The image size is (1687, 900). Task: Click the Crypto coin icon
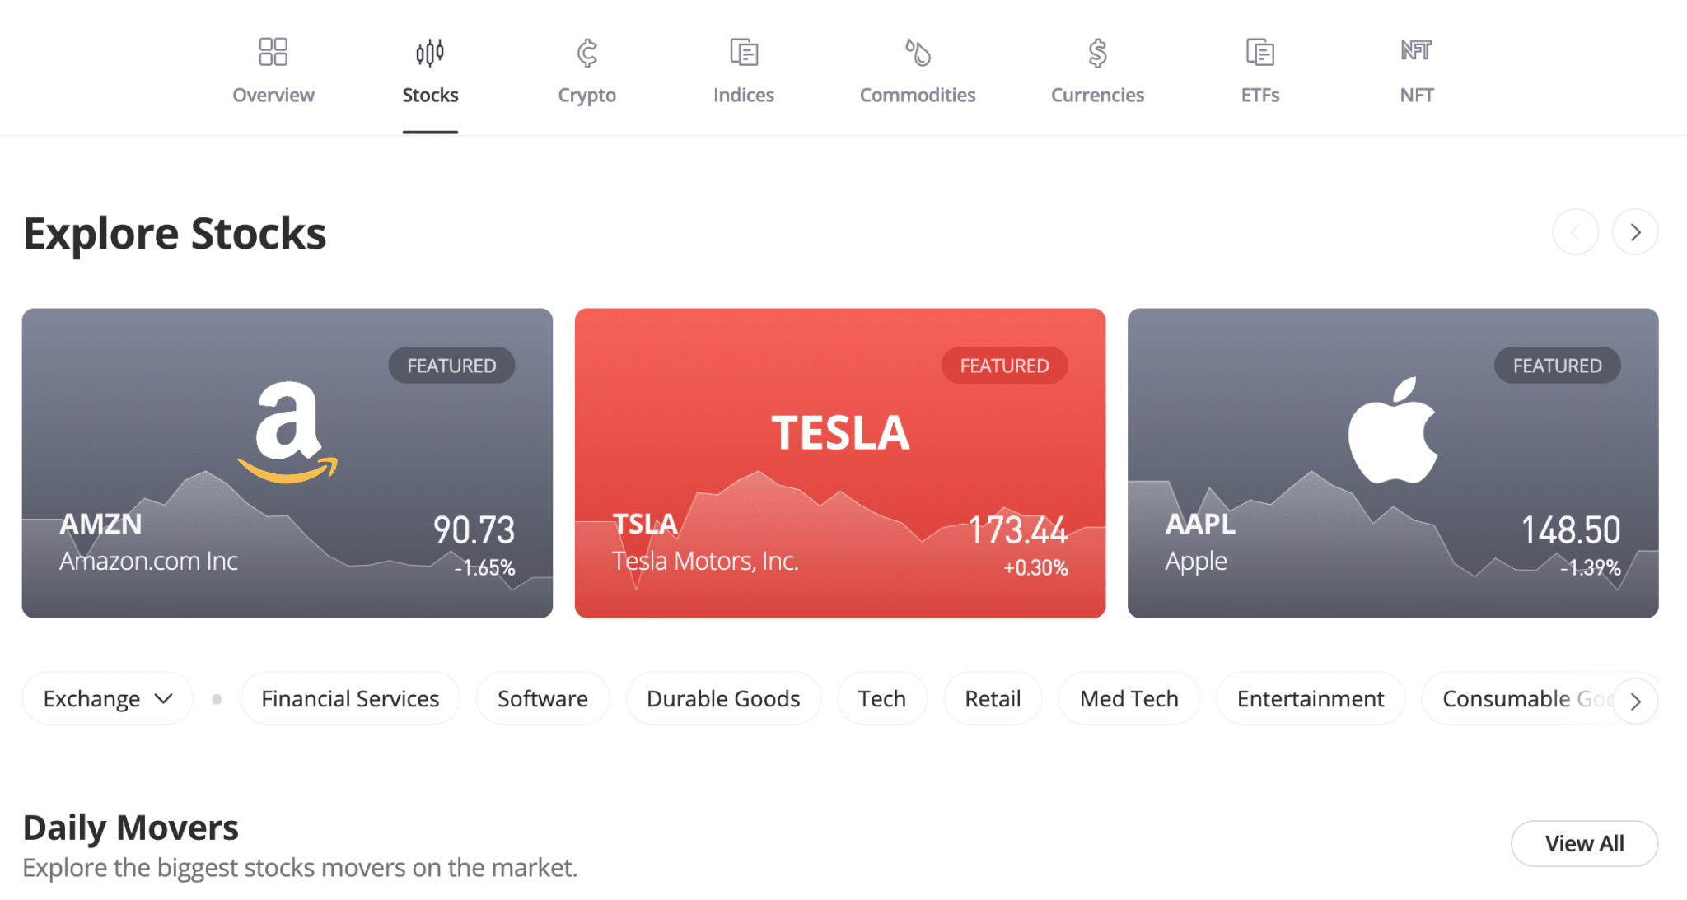pyautogui.click(x=586, y=53)
